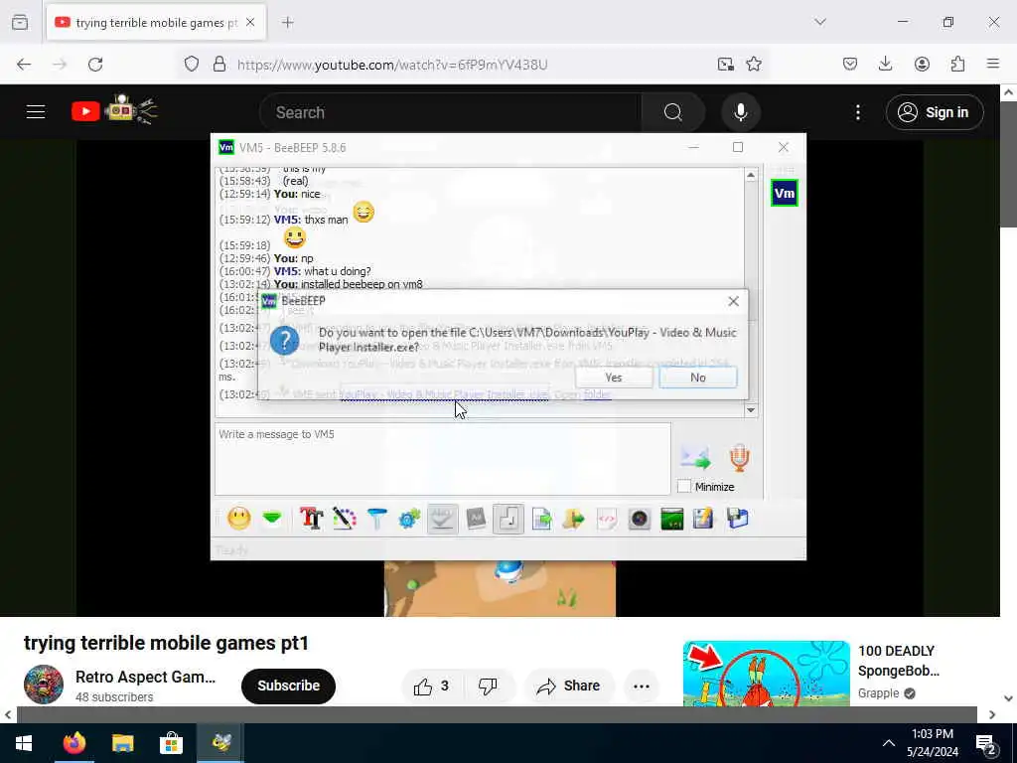The height and width of the screenshot is (763, 1017).
Task: Click the YouTube Search box
Action: pyautogui.click(x=451, y=112)
